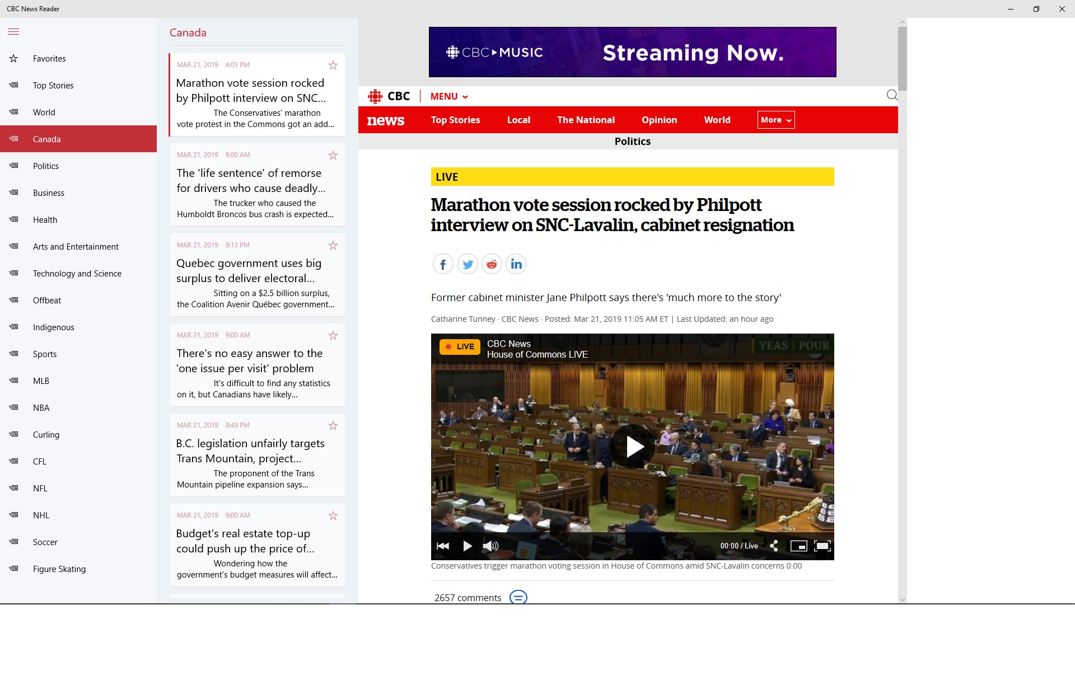Favorite the Marathon vote session story

click(x=333, y=65)
